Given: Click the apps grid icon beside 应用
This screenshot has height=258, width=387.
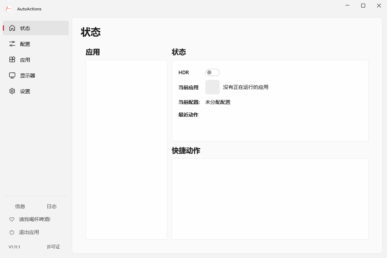Looking at the screenshot, I should tap(12, 59).
